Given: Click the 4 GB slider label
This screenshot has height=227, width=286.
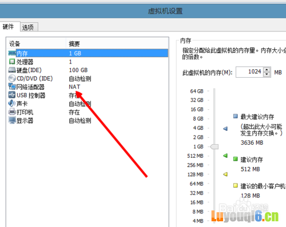Looking at the screenshot, I should [198, 128].
